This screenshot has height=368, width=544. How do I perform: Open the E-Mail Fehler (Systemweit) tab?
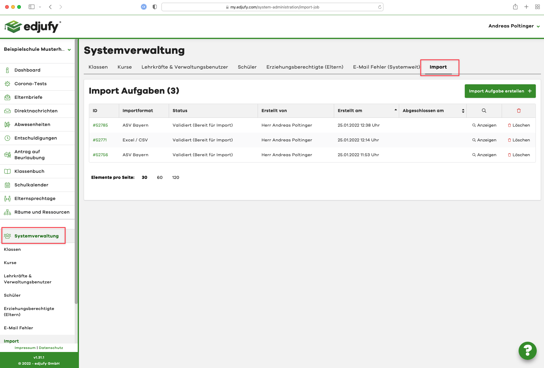pos(386,67)
